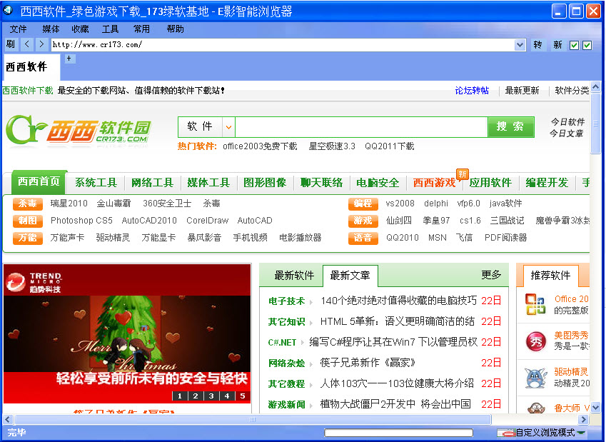
Task: Go forward with the right arrow button
Action: [41, 44]
